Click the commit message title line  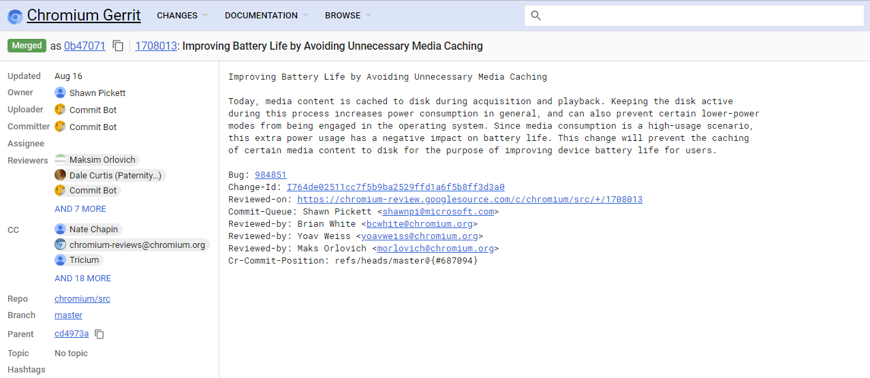(388, 77)
